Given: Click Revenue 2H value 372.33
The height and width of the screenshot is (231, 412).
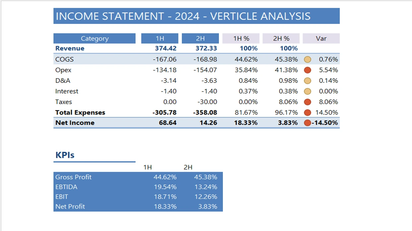Looking at the screenshot, I should (206, 48).
